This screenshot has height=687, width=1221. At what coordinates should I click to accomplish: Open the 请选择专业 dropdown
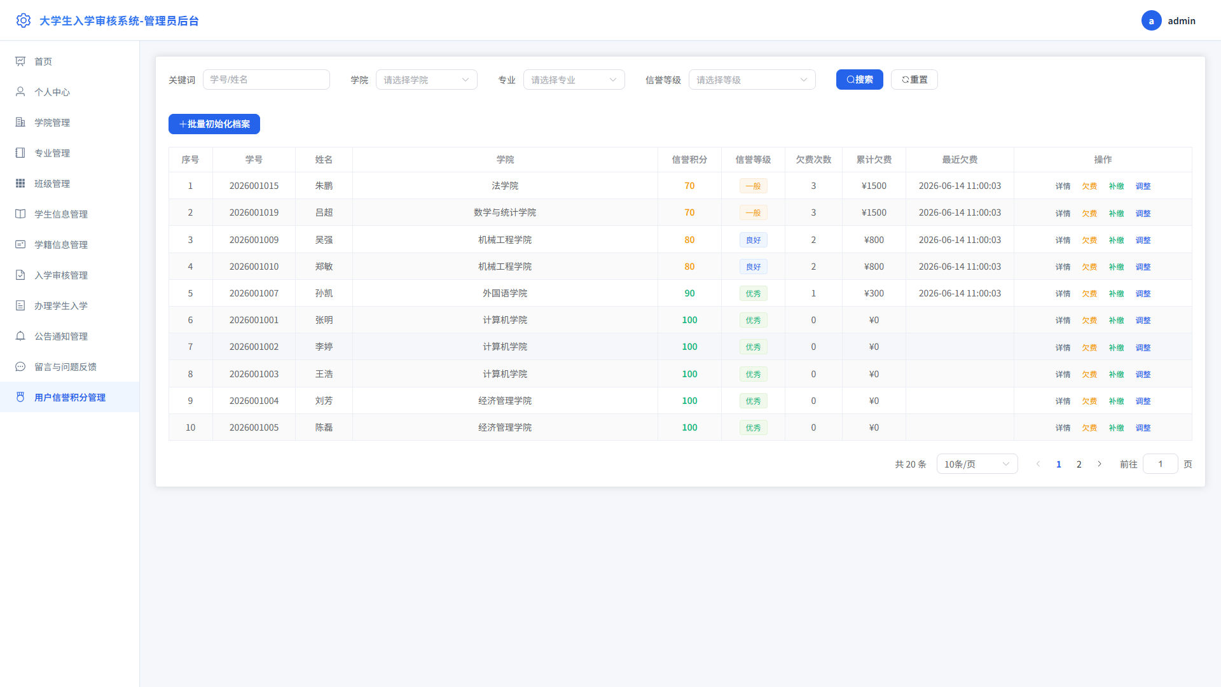click(x=574, y=80)
